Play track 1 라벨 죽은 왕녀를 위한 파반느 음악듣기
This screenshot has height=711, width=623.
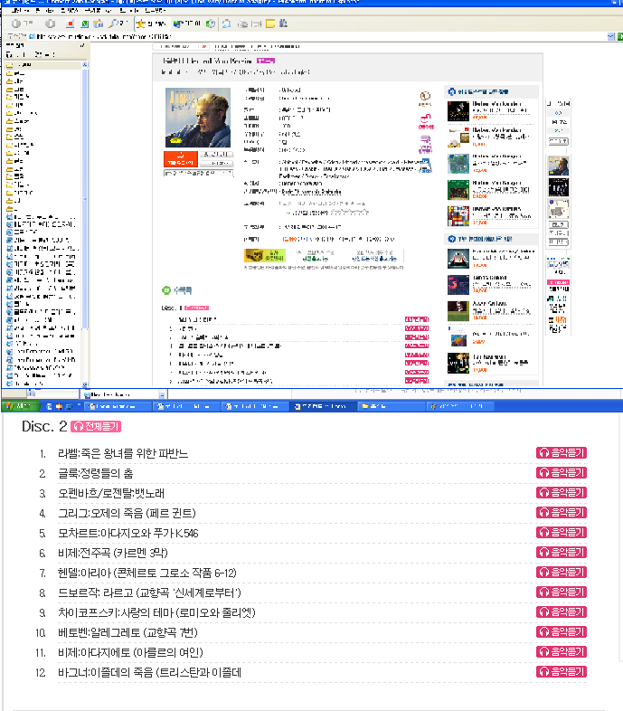pos(562,452)
